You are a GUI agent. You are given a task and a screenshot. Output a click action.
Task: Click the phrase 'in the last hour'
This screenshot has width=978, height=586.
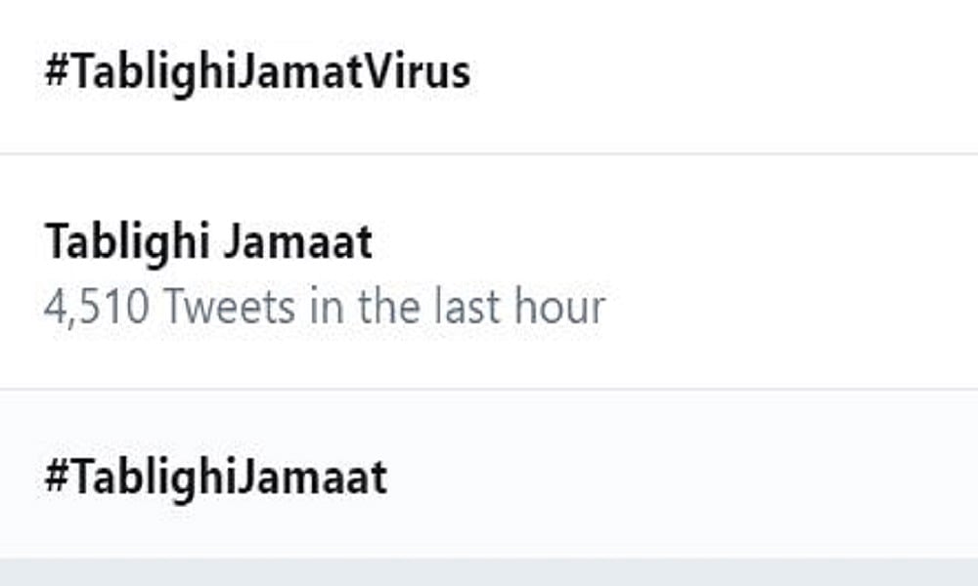pyautogui.click(x=458, y=307)
